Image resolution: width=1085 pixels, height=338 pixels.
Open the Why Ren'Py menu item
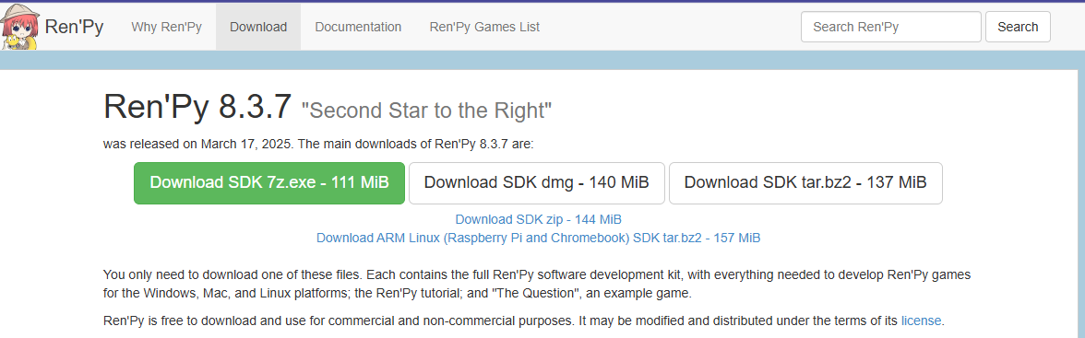pos(167,27)
